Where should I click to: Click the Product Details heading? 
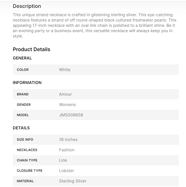31,49
